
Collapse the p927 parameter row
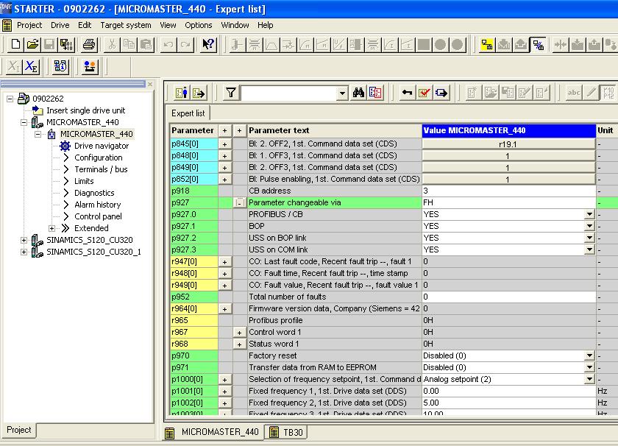point(239,202)
